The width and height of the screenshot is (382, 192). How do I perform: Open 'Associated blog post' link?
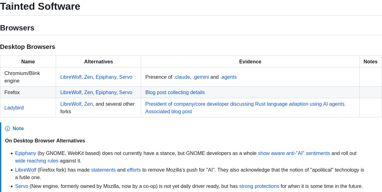169,111
